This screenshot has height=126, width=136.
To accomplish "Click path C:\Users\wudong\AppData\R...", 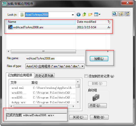I will [54, 88].
